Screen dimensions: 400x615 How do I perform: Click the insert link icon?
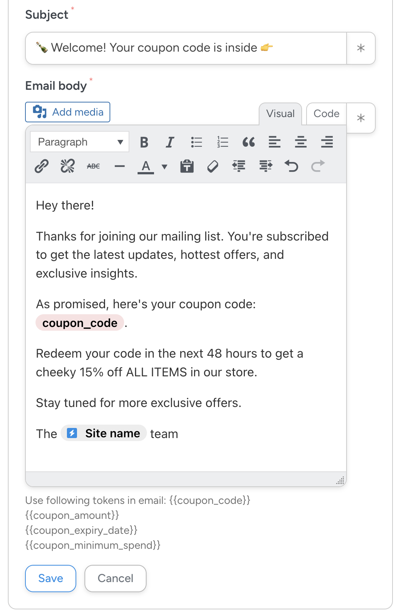[41, 166]
